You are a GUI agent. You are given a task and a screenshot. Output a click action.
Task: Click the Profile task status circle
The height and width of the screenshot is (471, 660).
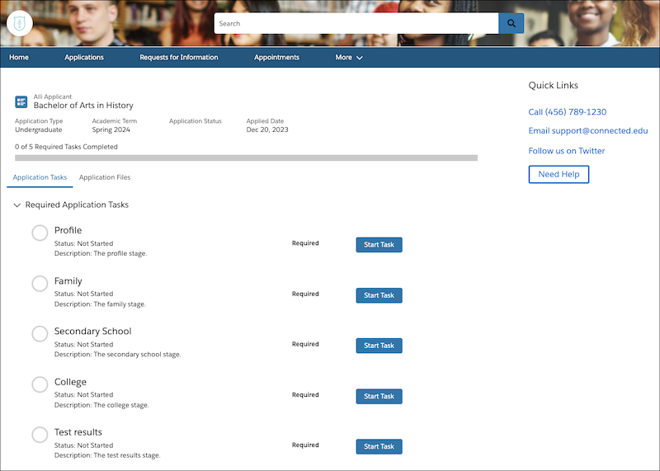(x=40, y=233)
